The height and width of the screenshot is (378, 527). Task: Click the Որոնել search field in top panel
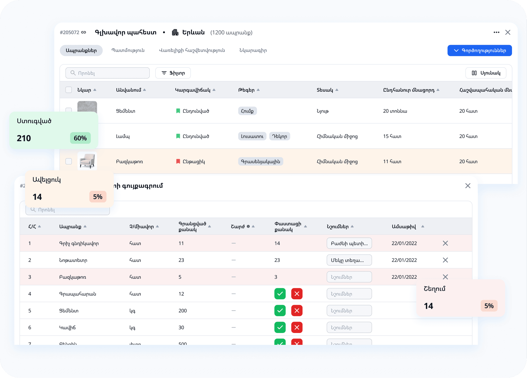(x=108, y=73)
